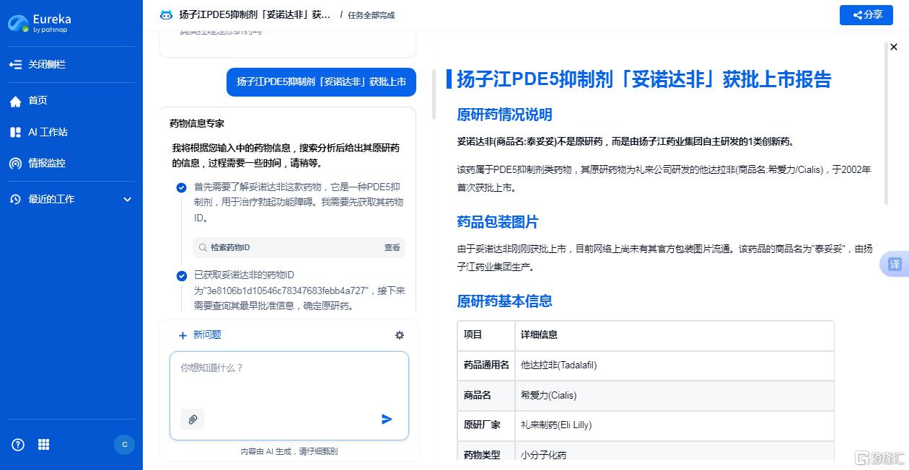The image size is (909, 470).
Task: Click the 内容由 AI 生成 disclaimer text
Action: tap(289, 451)
